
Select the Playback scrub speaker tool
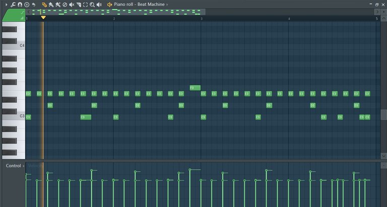(x=99, y=5)
